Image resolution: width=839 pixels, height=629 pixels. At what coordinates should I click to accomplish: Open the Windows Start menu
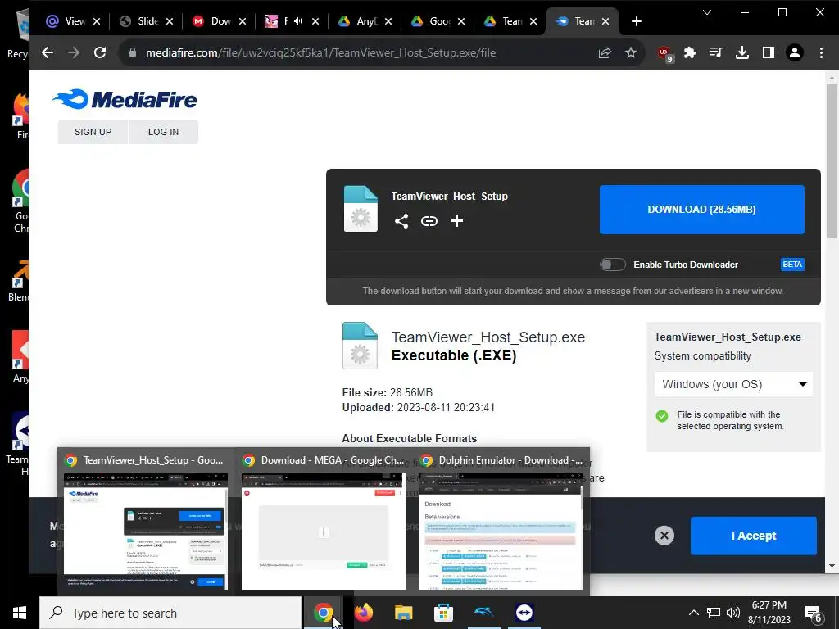20,613
